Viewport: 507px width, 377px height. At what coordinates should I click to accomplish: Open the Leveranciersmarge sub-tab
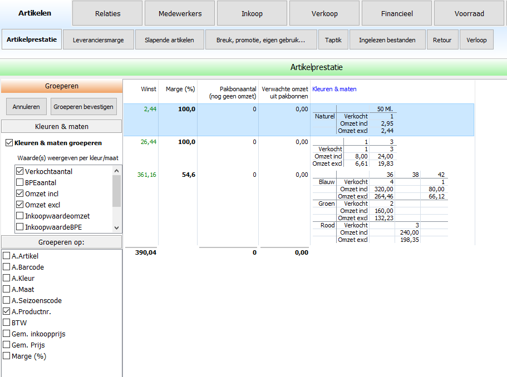99,39
